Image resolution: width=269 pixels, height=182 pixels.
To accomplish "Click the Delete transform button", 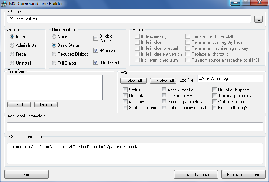I will click(x=46, y=105).
